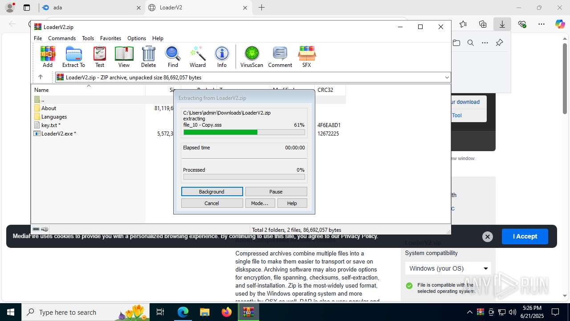Show hidden system tray icons
The width and height of the screenshot is (570, 321).
pos(470,312)
